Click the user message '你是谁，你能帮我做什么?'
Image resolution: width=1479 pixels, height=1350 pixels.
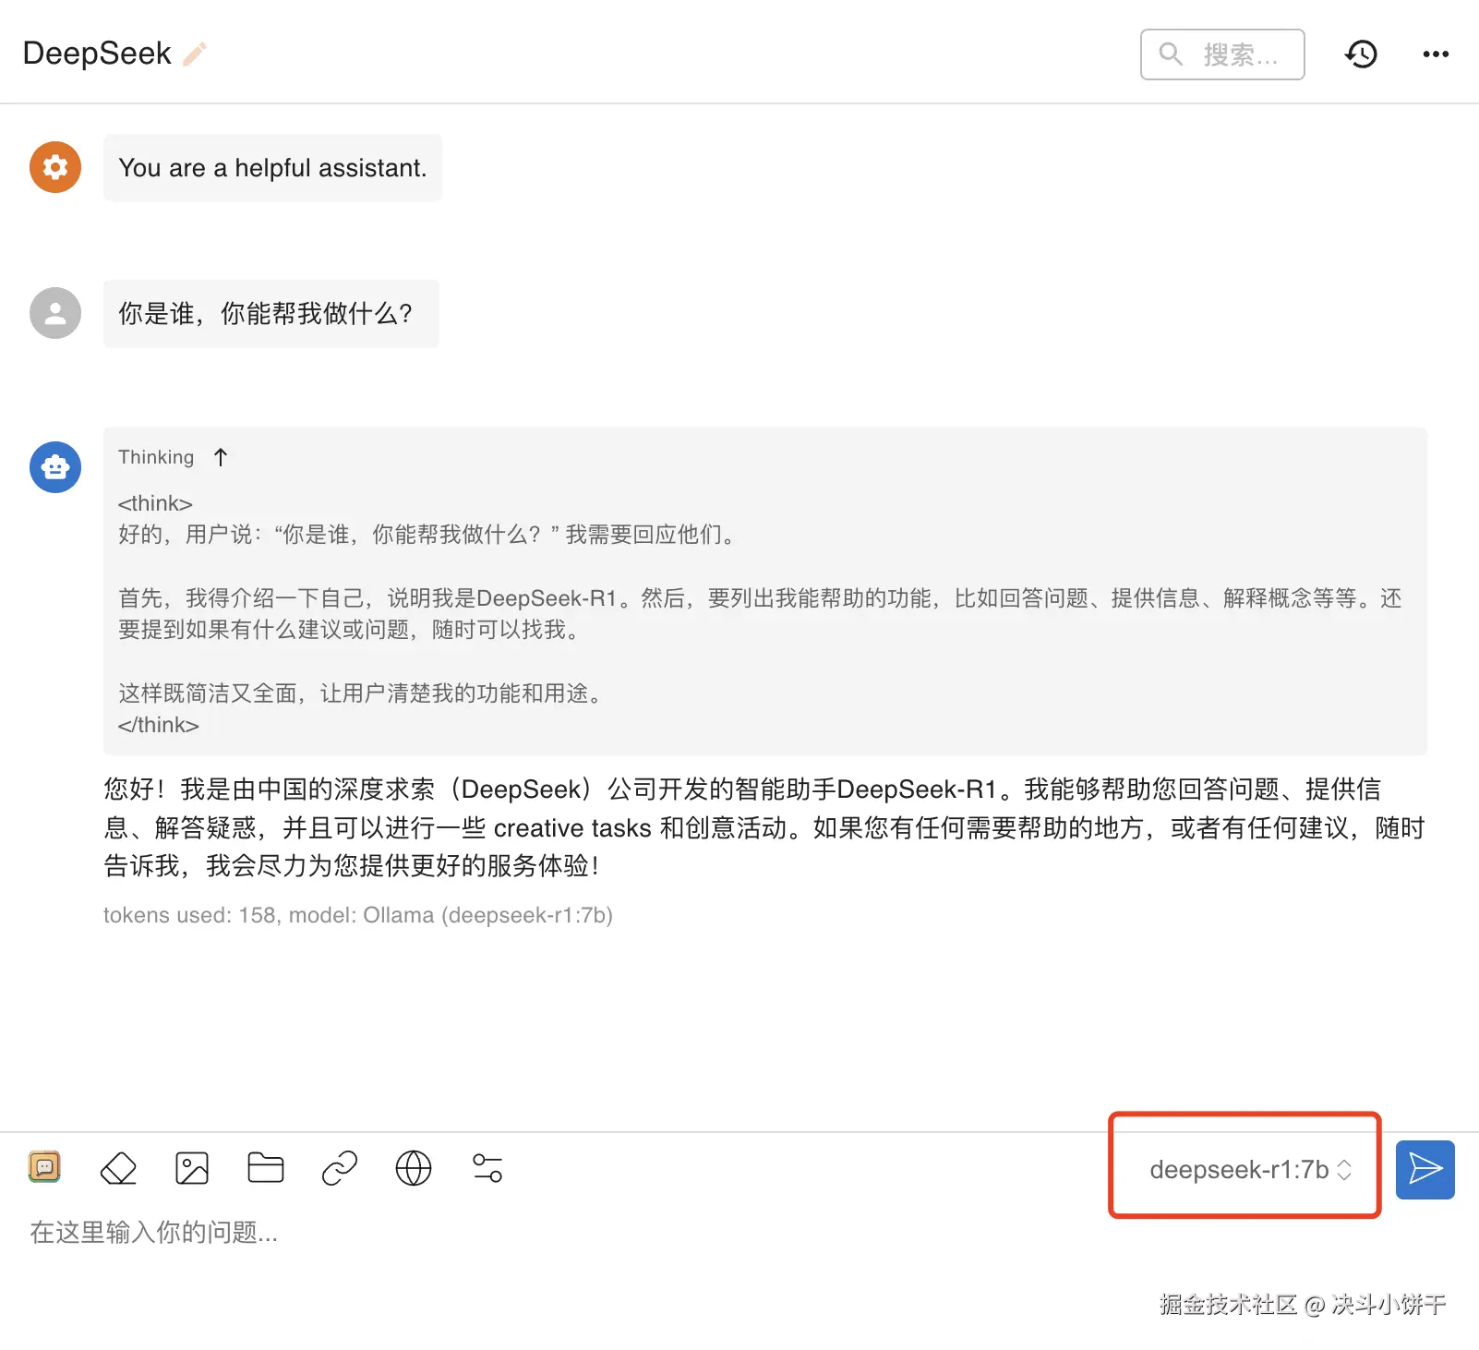pos(271,314)
